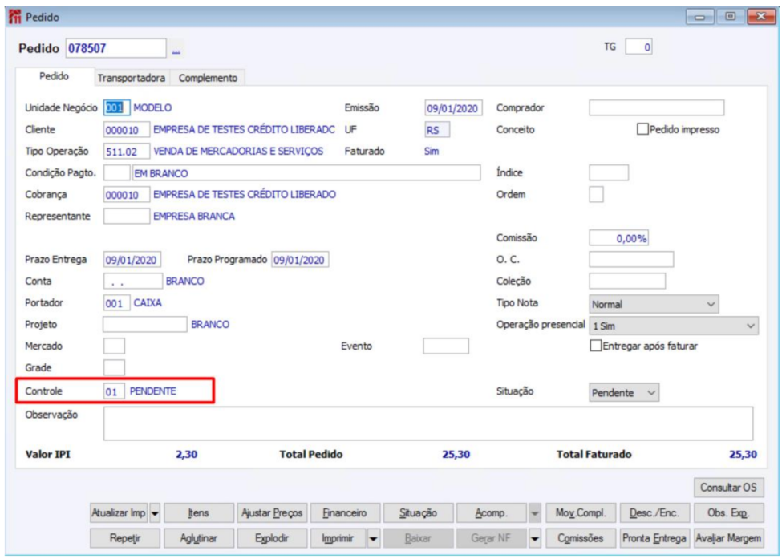The width and height of the screenshot is (782, 559).
Task: Switch to the Complemento tab
Action: point(208,79)
